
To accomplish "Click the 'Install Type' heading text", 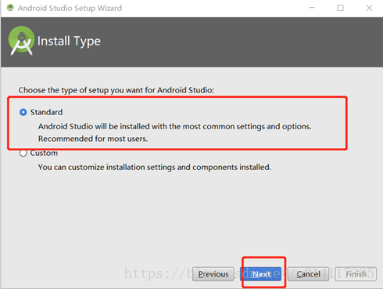I will 69,42.
